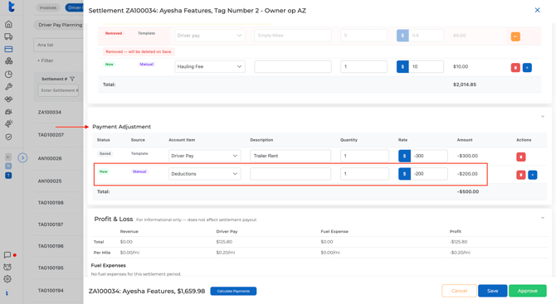
Task: Click the Trailer Rent quantity field
Action: (x=364, y=156)
